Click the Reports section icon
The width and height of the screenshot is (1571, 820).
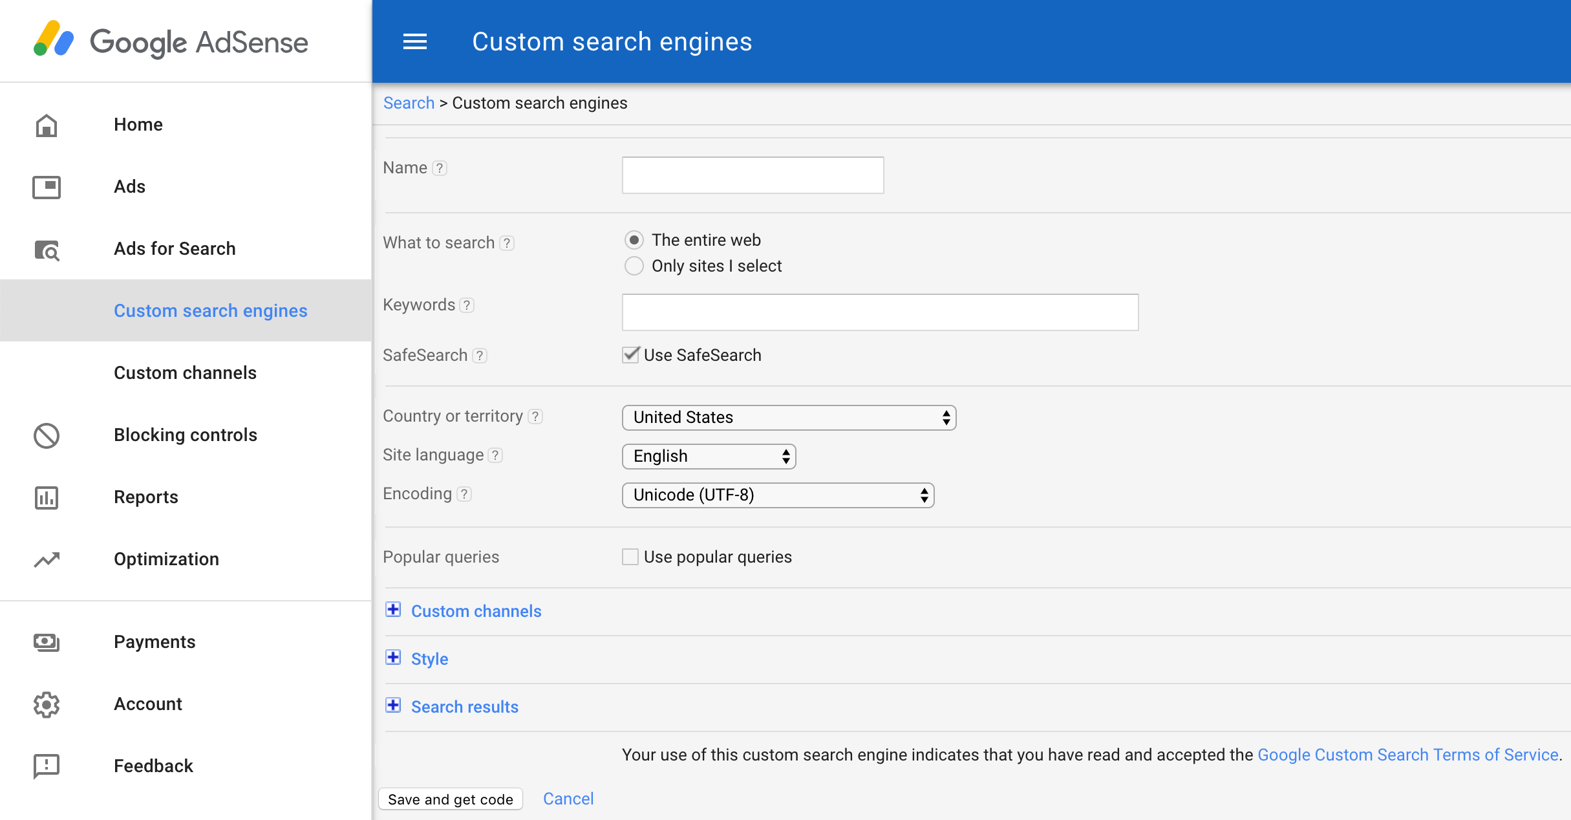(47, 497)
